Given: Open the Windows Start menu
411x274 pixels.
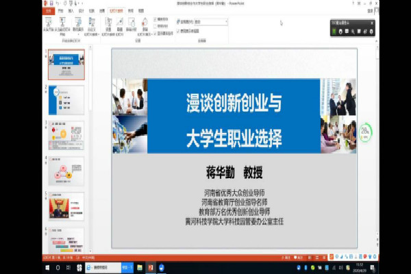Looking at the screenshot, I should coord(47,268).
